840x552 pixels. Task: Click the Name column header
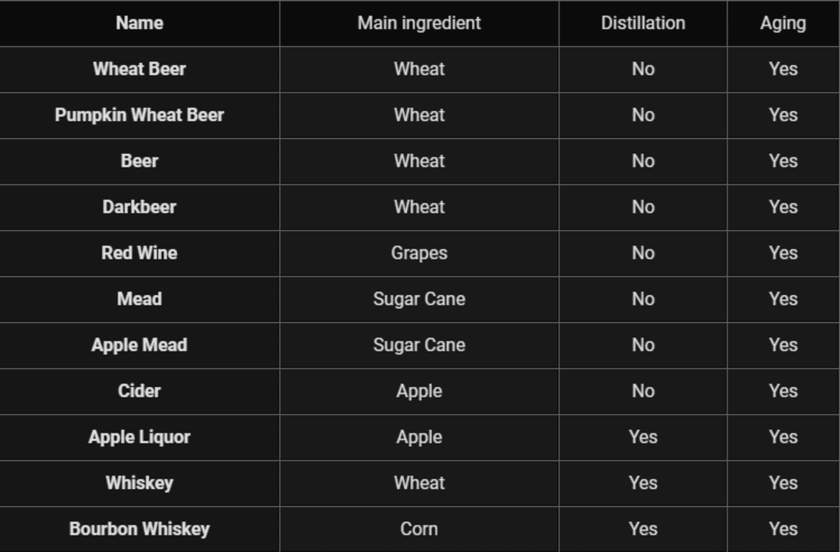(139, 23)
